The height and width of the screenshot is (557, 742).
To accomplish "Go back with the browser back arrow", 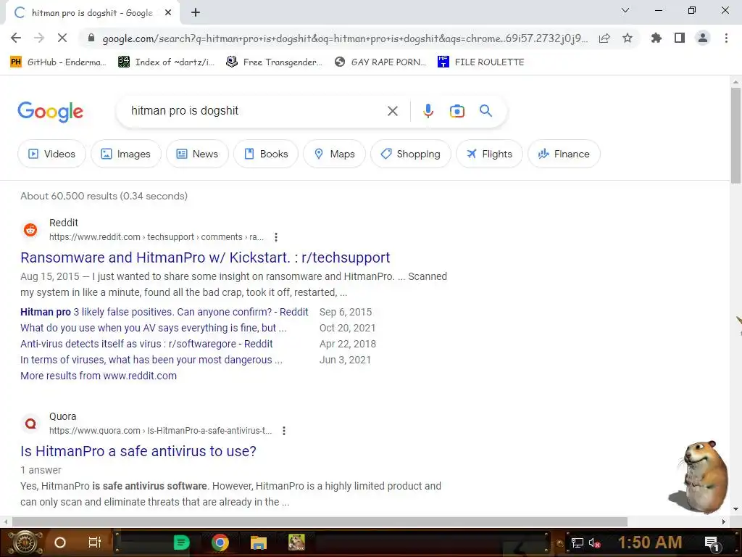I will click(16, 38).
